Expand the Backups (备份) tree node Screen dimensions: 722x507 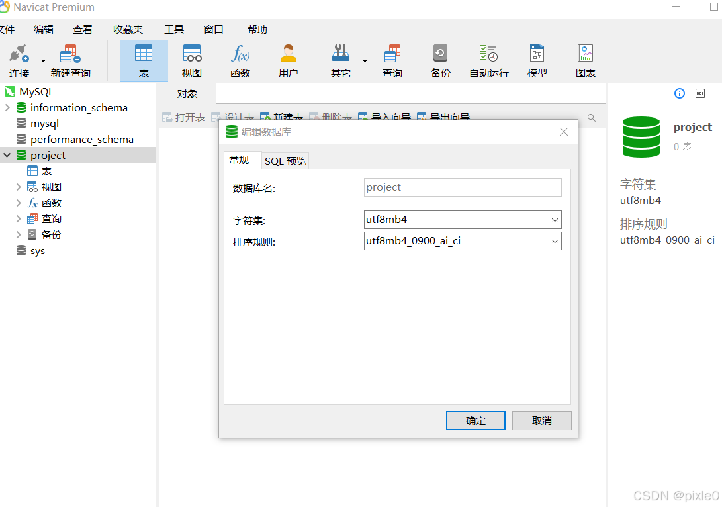pos(19,234)
